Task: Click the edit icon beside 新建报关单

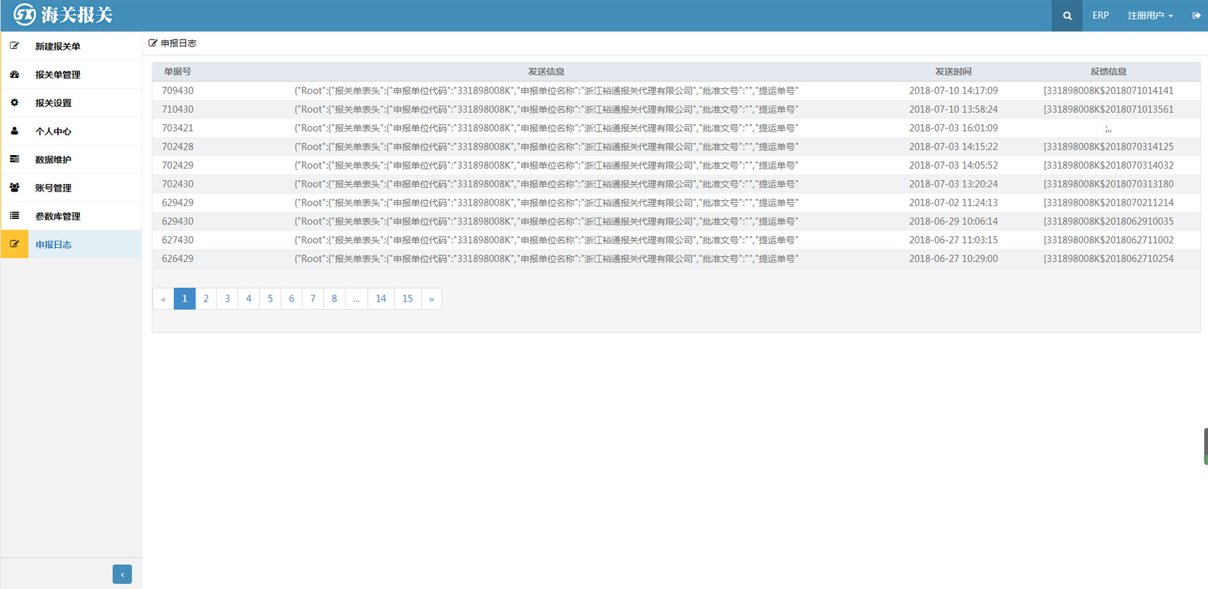Action: coord(14,46)
